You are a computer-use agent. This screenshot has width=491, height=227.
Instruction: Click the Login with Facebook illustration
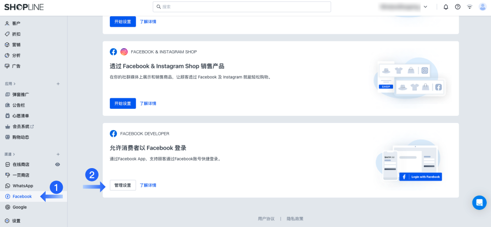pos(409,161)
